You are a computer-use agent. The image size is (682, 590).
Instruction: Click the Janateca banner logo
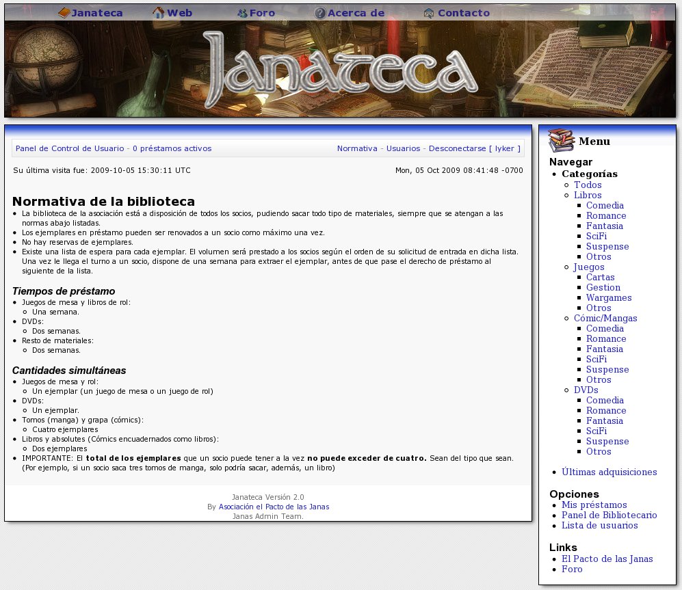(340, 68)
